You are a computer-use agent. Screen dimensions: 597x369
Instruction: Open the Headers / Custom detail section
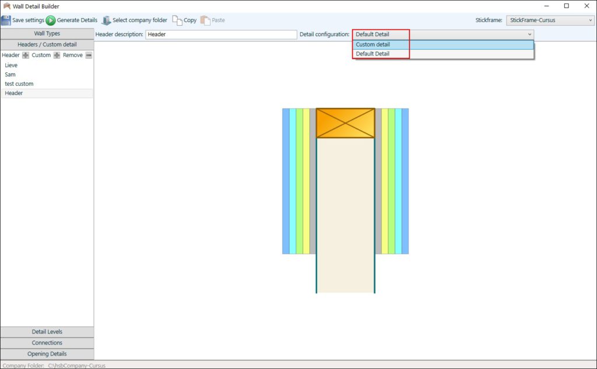pyautogui.click(x=47, y=44)
